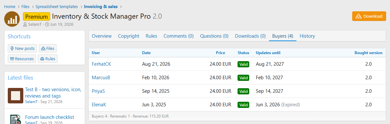The height and width of the screenshot is (124, 390).
Task: Open SelamT link under Test B file
Action: (x=31, y=102)
